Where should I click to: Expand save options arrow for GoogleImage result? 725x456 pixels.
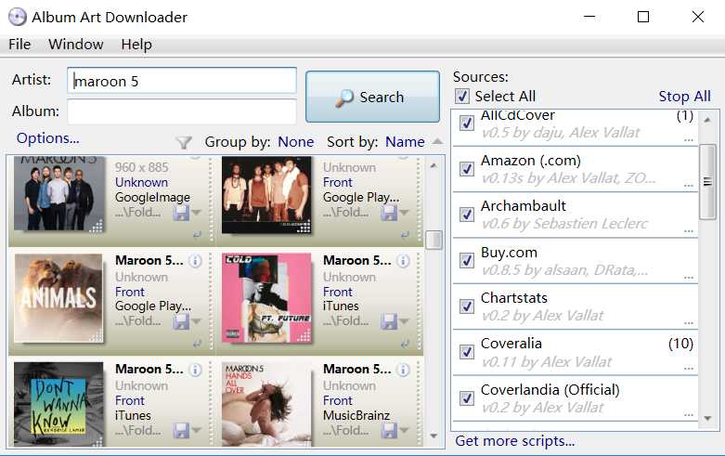pos(197,213)
